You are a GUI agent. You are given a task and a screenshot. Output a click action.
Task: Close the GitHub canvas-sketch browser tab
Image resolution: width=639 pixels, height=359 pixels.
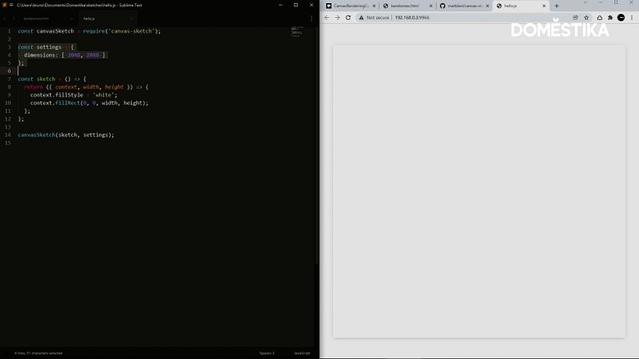(x=487, y=6)
